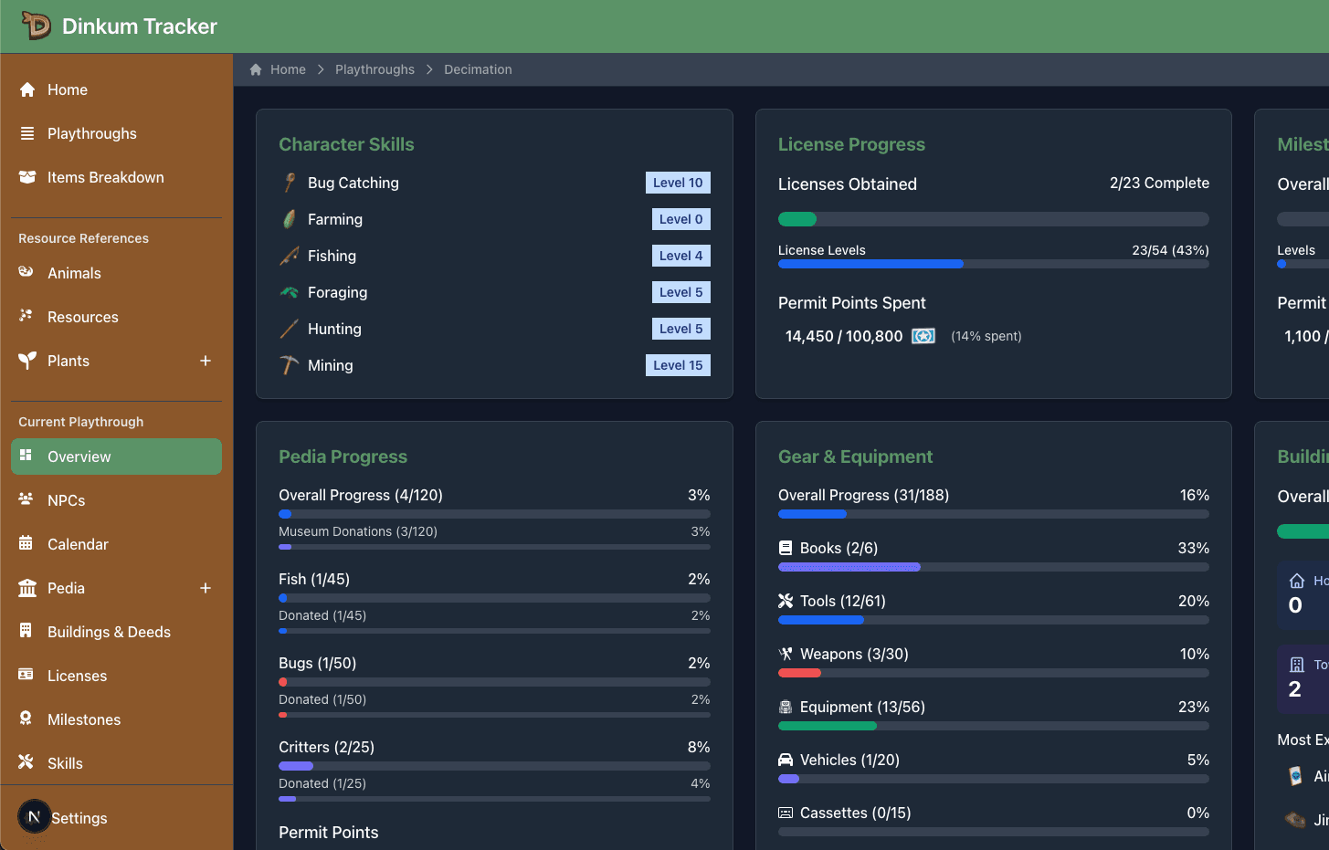Click the Milestones sidebar link

[x=83, y=719]
